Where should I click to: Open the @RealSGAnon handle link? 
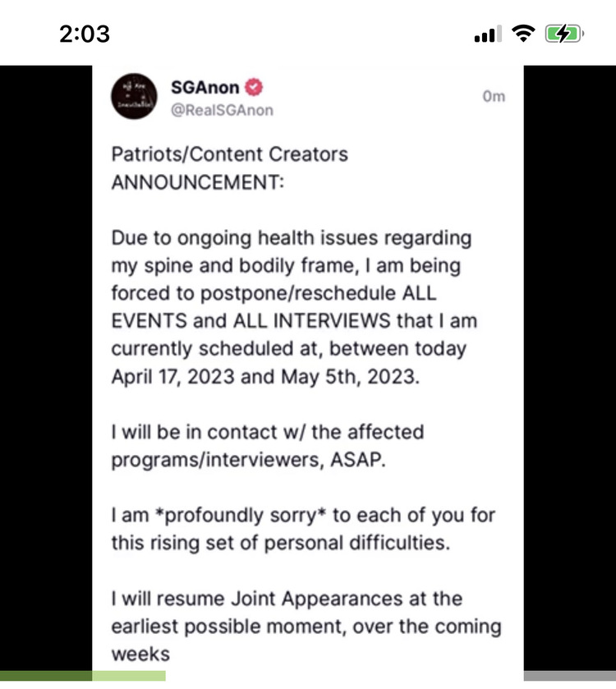pyautogui.click(x=222, y=110)
